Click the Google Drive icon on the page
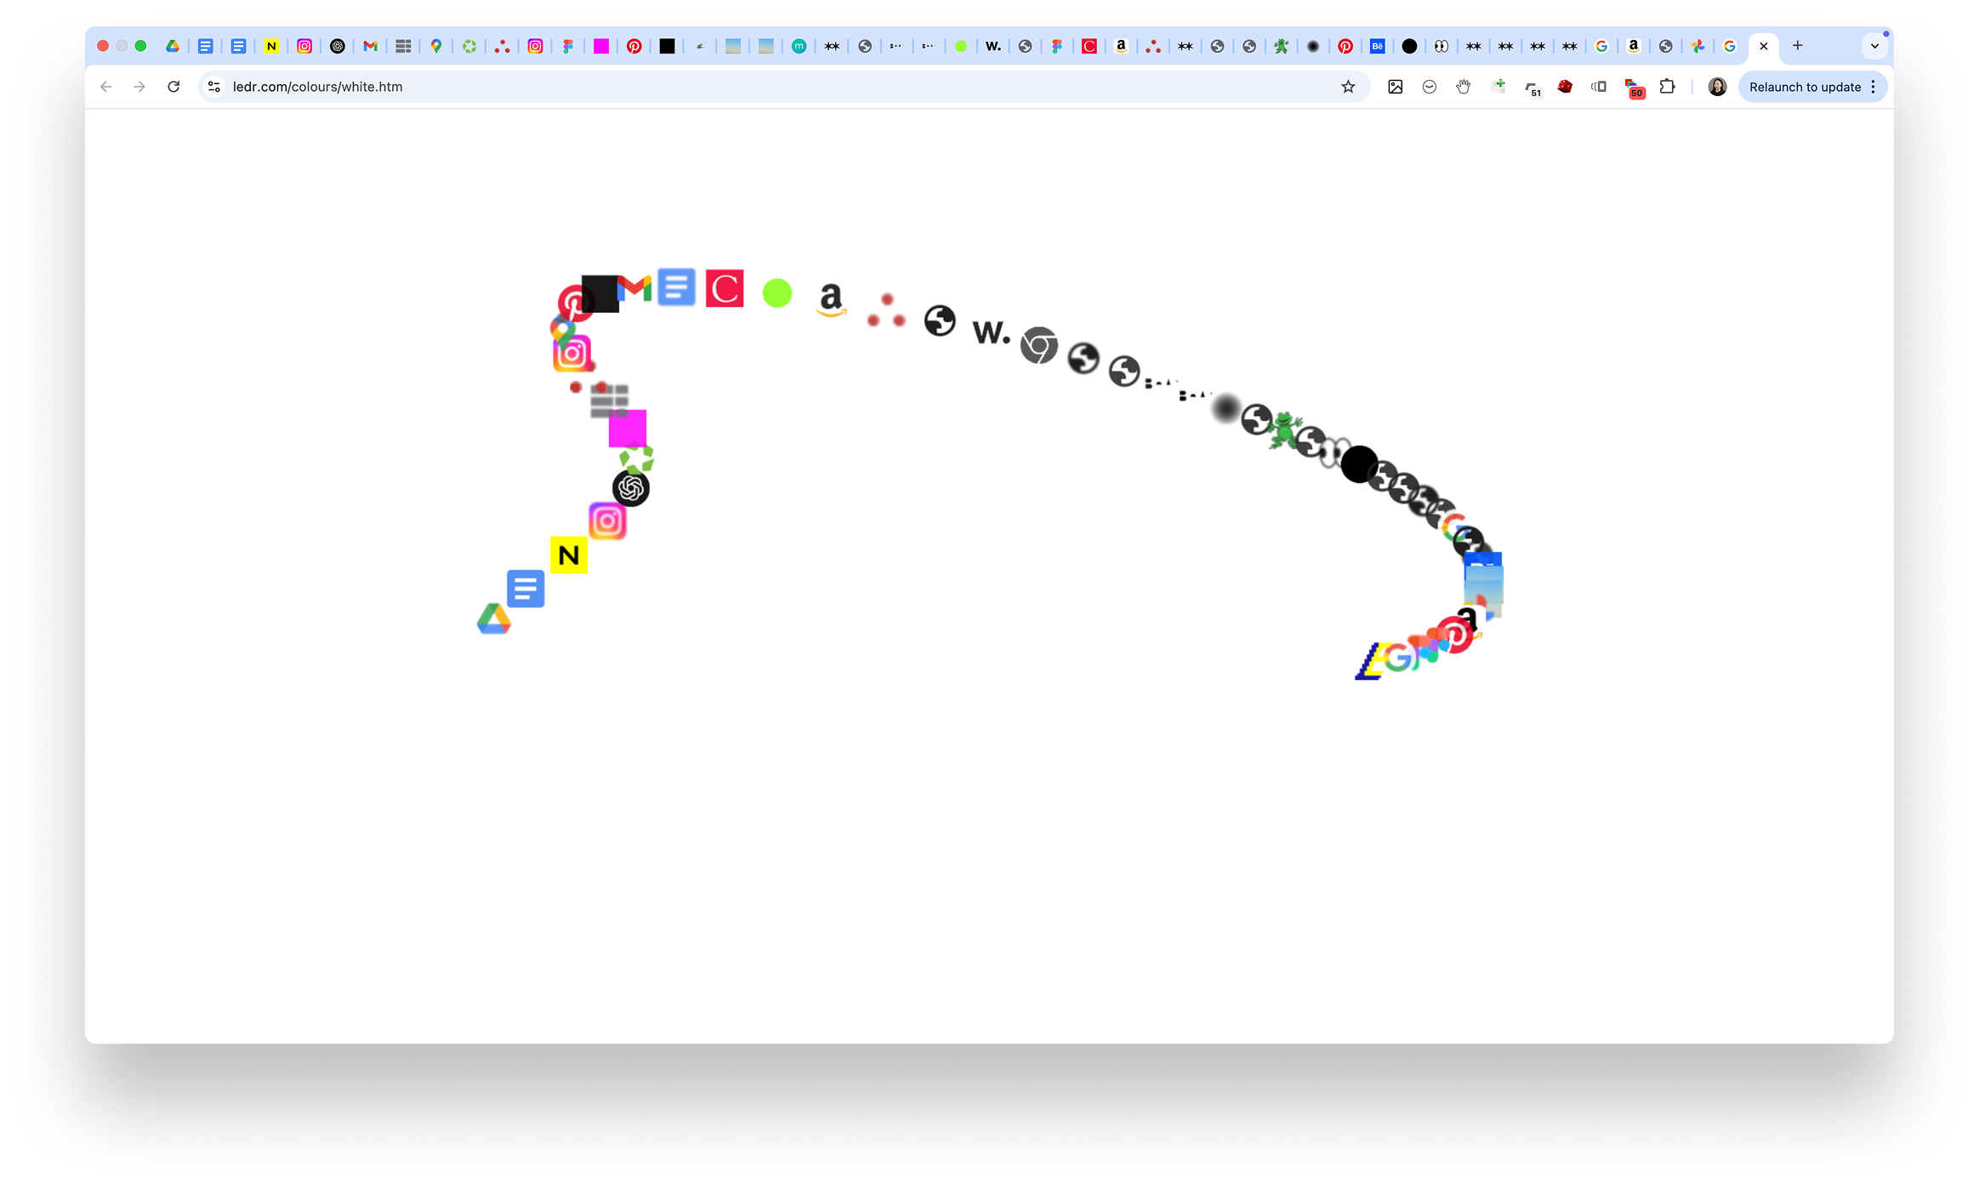The height and width of the screenshot is (1188, 1979). tap(494, 618)
